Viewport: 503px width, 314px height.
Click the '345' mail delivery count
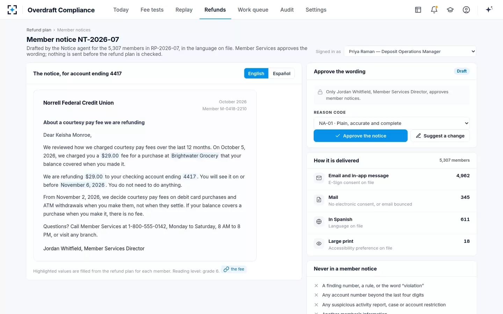click(465, 197)
